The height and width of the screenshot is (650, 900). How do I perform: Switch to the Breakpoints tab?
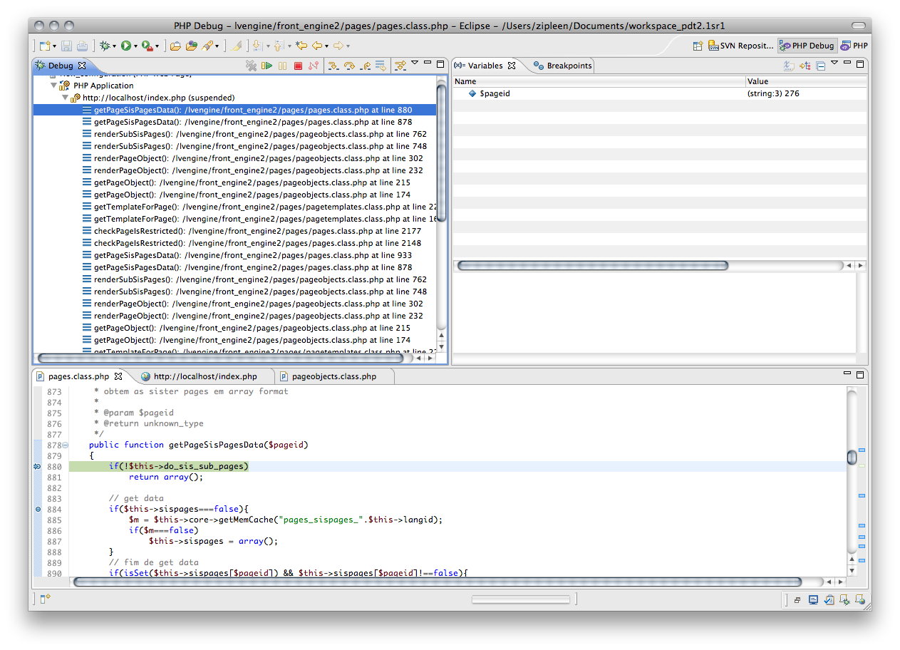562,66
